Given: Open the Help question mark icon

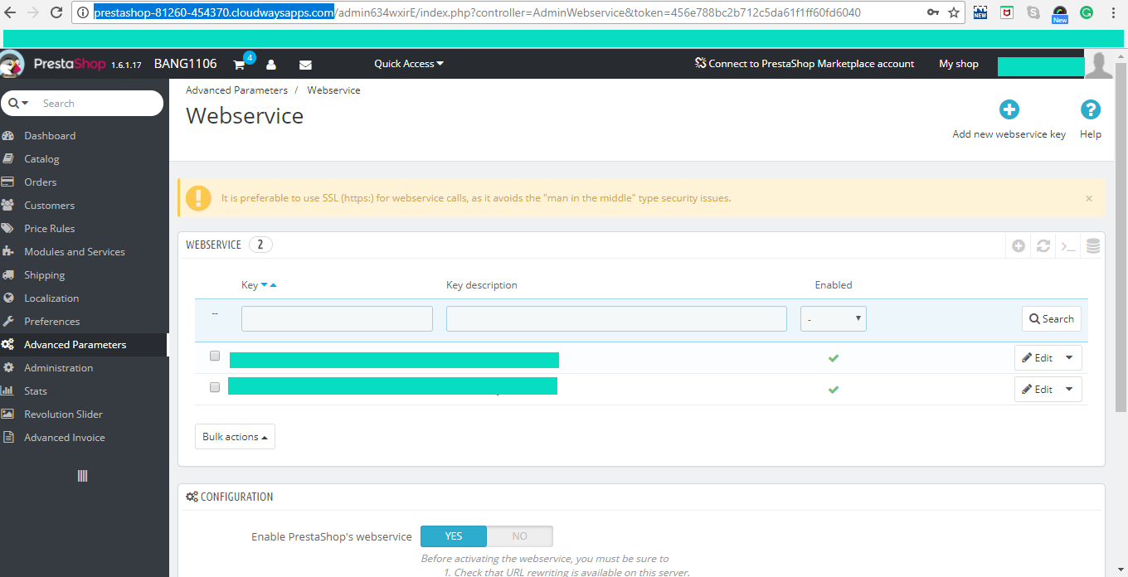Looking at the screenshot, I should [1091, 109].
